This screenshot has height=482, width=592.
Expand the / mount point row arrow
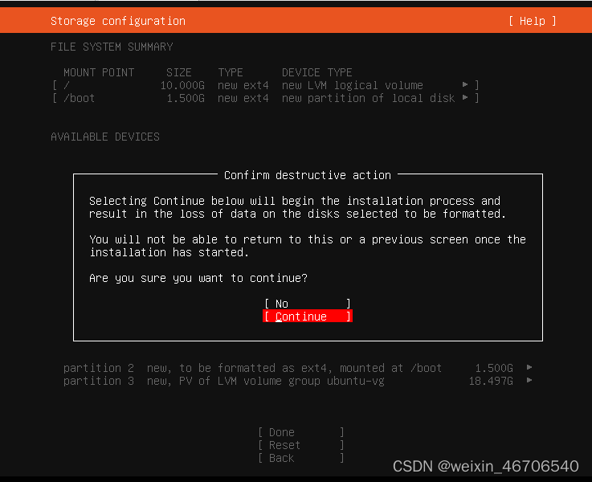pos(465,85)
